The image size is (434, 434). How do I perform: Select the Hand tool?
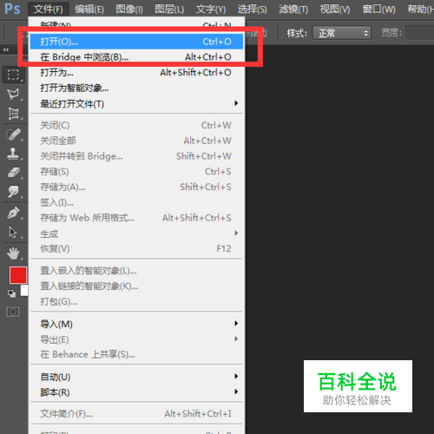pyautogui.click(x=13, y=253)
